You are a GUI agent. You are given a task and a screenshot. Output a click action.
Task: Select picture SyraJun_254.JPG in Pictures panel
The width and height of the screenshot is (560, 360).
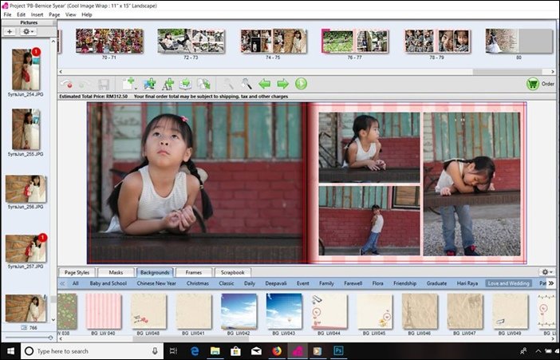26,69
